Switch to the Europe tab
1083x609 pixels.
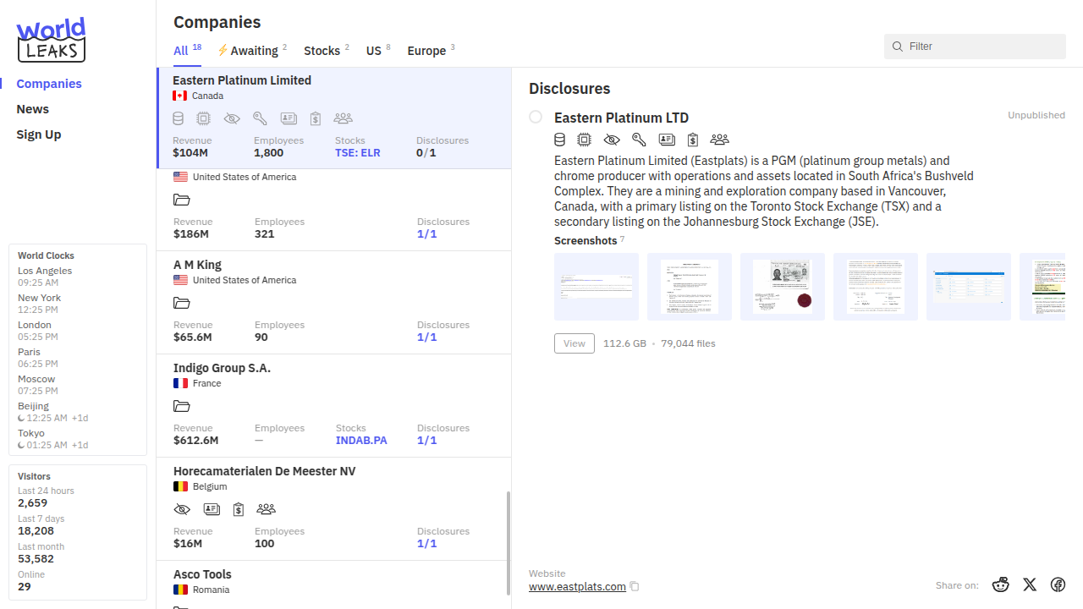point(431,50)
